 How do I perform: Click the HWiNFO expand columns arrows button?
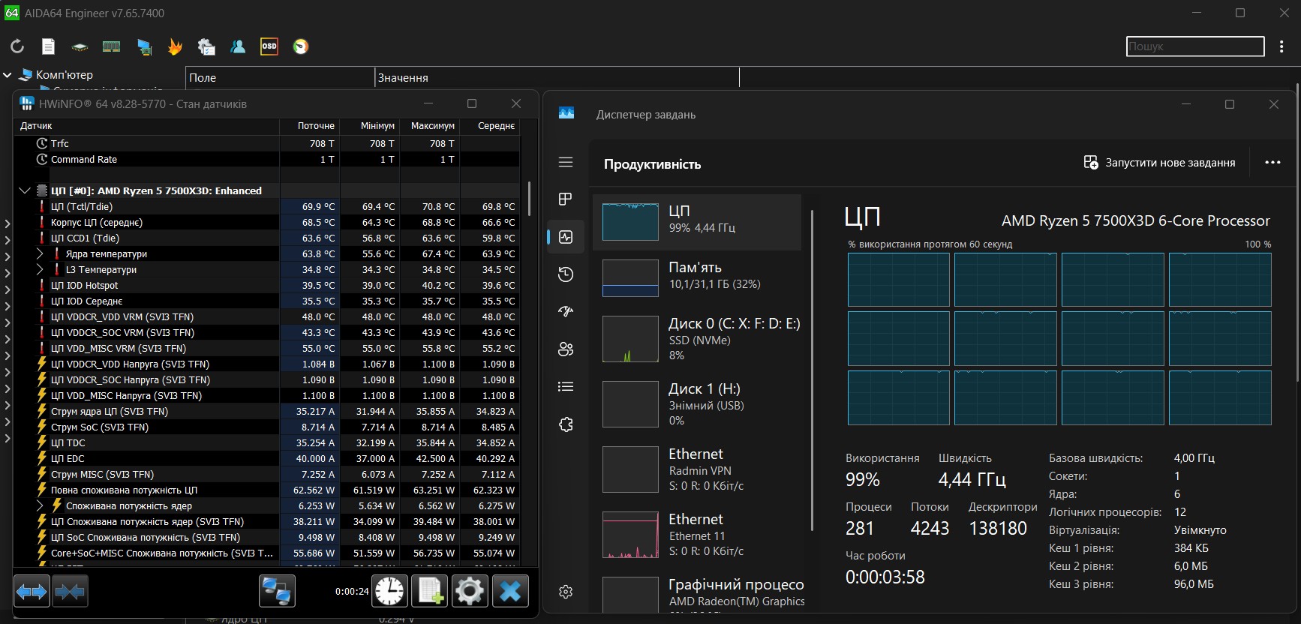coord(32,591)
